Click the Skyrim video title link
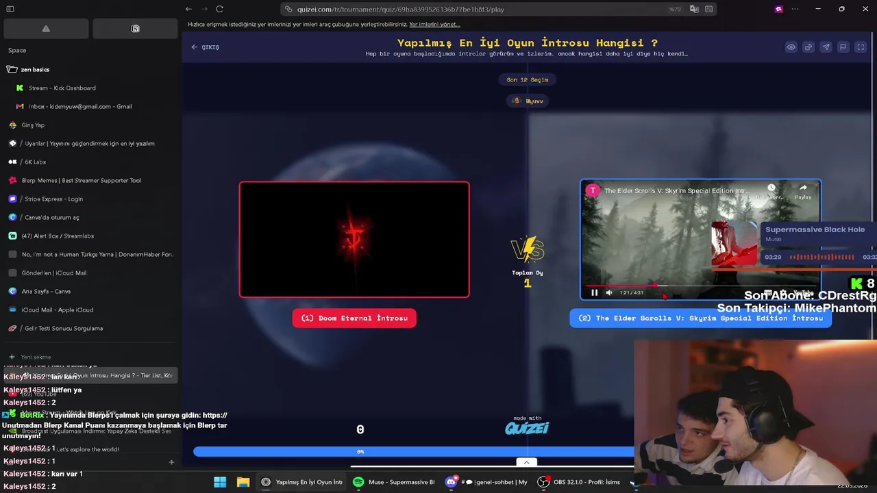Image resolution: width=877 pixels, height=493 pixels. click(677, 190)
